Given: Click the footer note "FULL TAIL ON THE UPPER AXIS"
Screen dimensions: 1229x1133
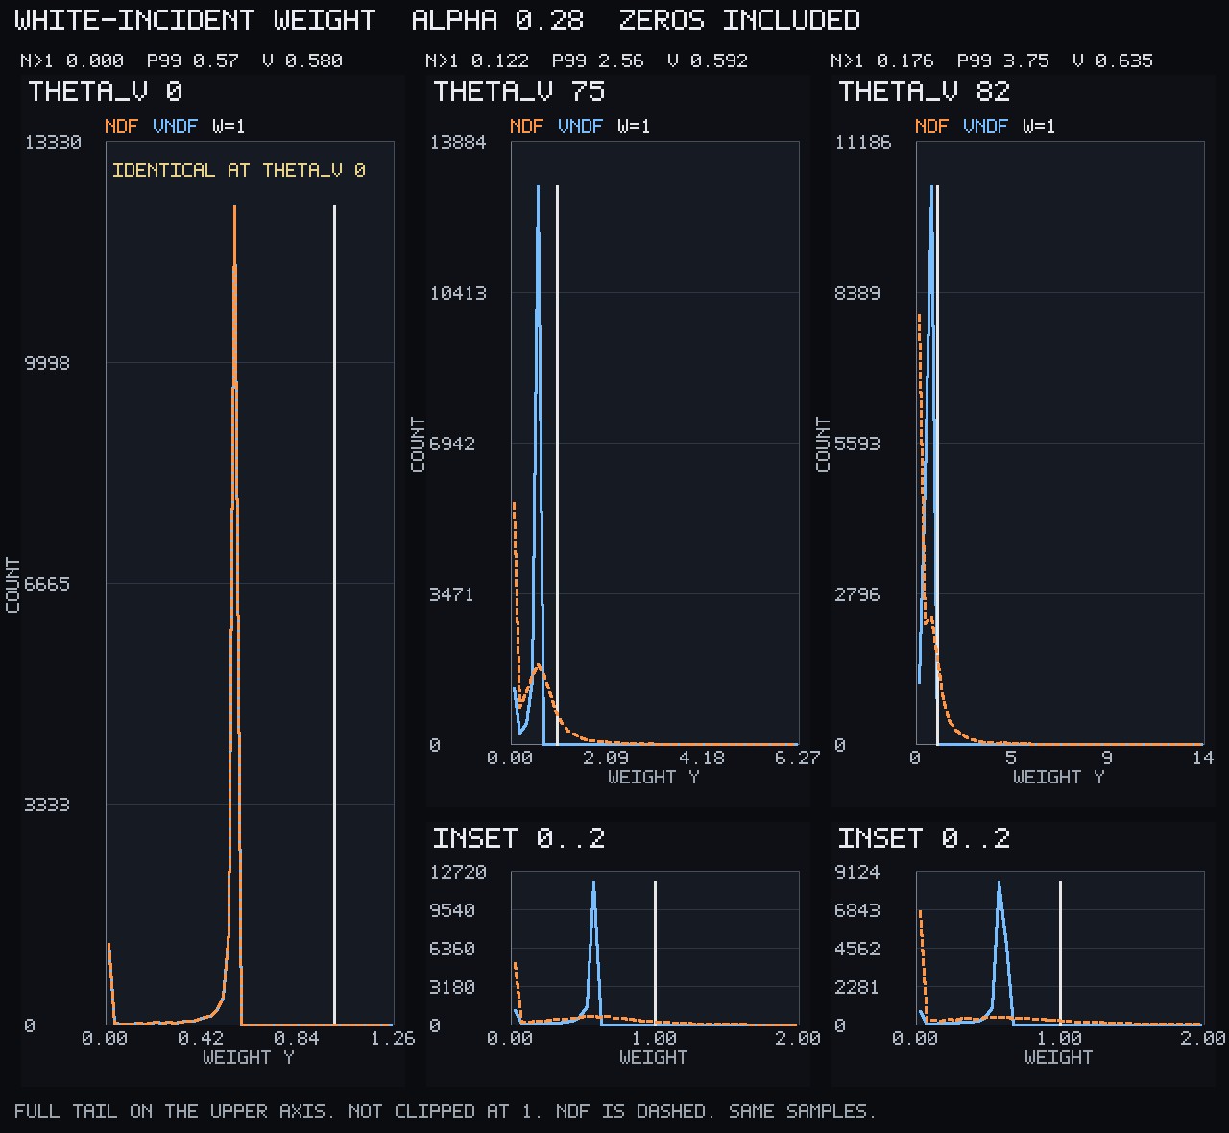Looking at the screenshot, I should coord(175,1111).
